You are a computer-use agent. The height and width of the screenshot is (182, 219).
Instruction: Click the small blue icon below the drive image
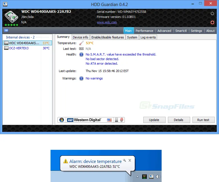tap(6, 30)
